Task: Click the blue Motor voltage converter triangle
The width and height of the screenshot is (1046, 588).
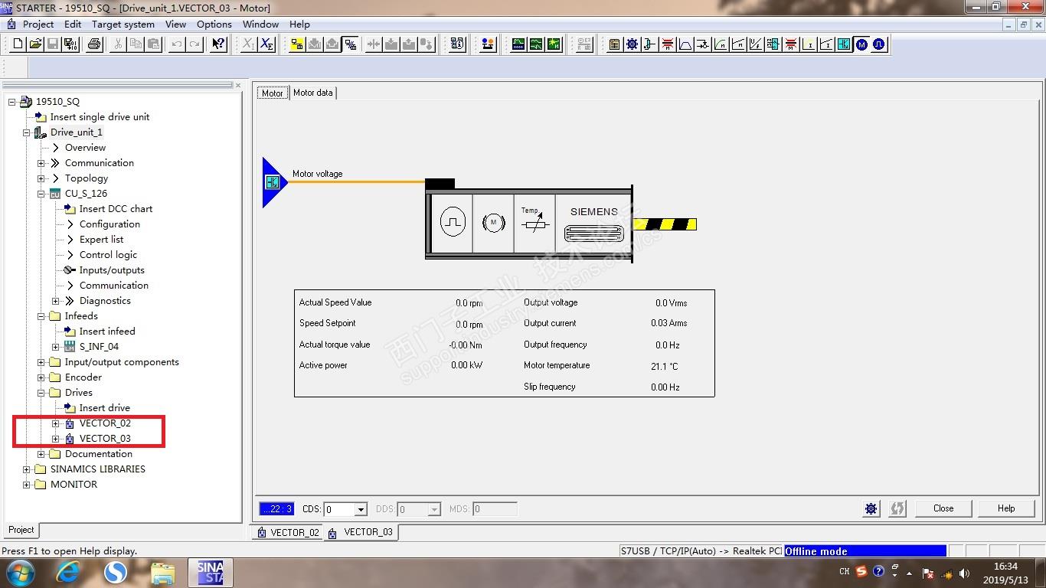Action: (273, 182)
